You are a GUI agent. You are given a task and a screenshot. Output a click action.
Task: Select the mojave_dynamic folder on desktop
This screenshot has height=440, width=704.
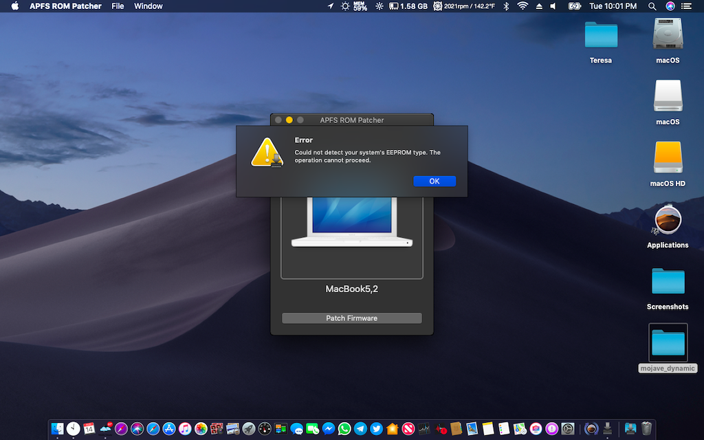(x=668, y=342)
